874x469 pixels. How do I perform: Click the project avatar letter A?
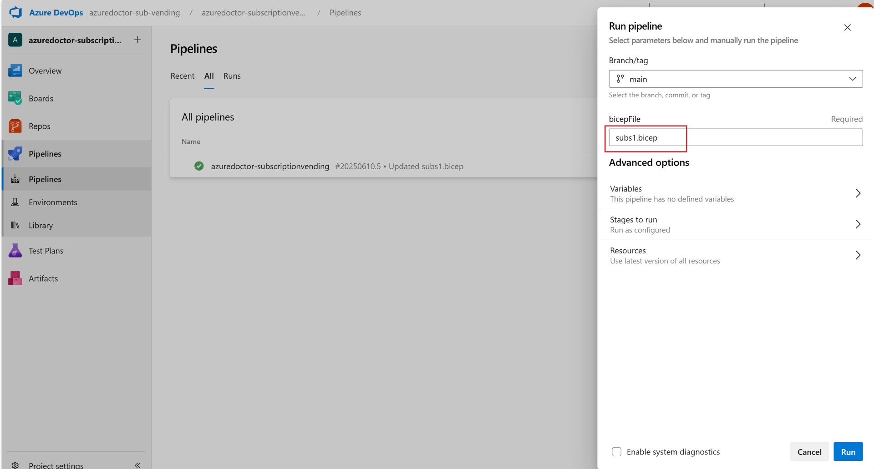(x=15, y=40)
